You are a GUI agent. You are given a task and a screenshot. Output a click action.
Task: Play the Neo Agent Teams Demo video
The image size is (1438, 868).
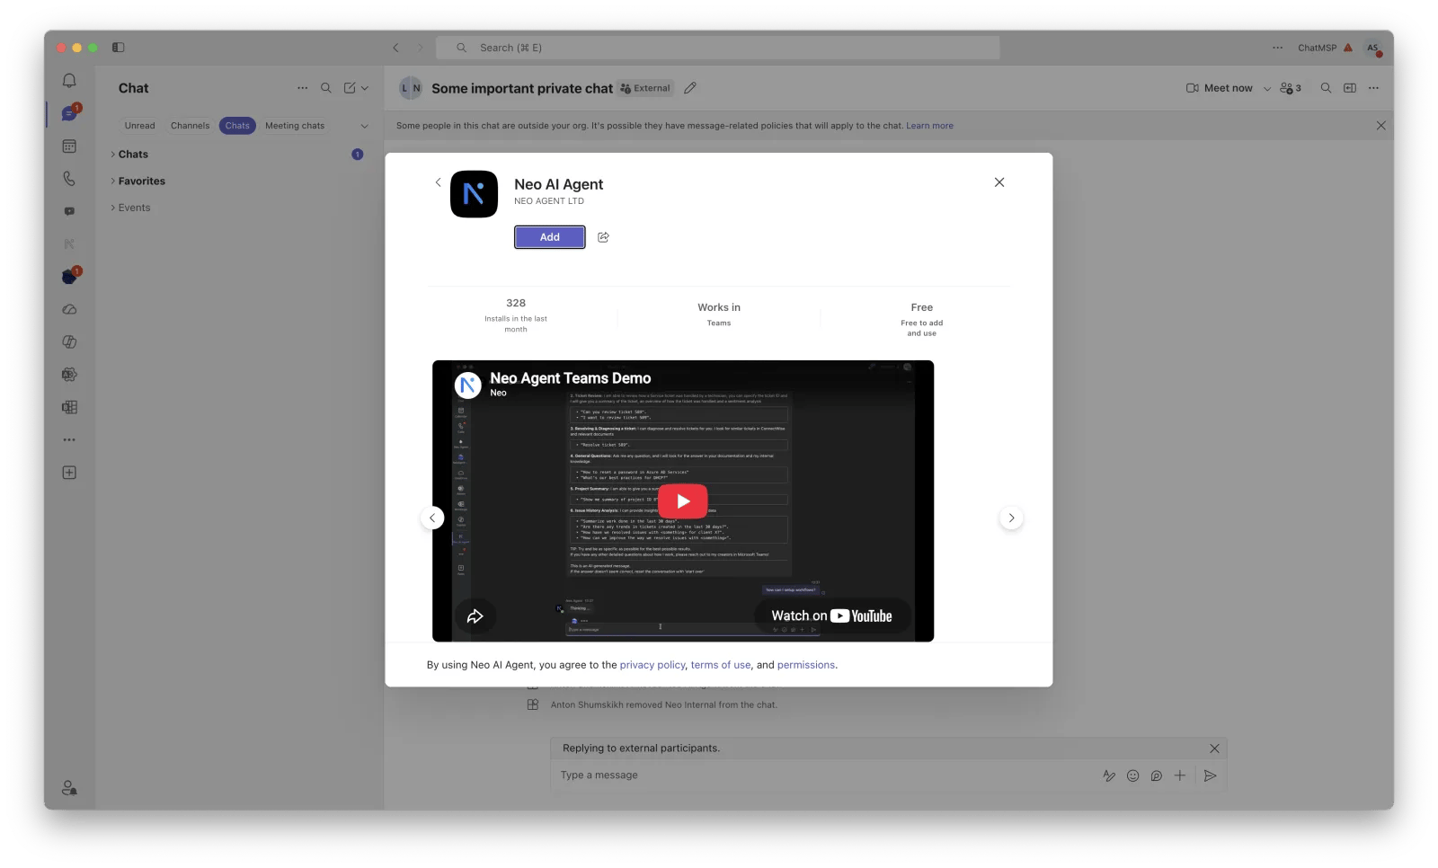[683, 501]
